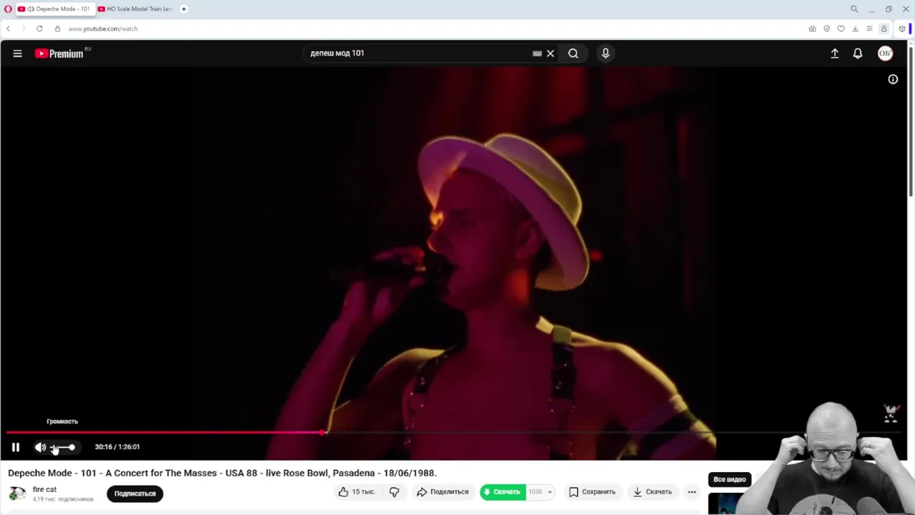Open browser downloads icon

pyautogui.click(x=855, y=29)
